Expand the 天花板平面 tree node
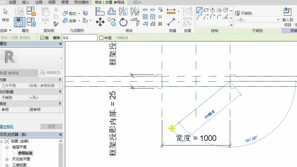This screenshot has height=167, width=297. tap(7, 159)
